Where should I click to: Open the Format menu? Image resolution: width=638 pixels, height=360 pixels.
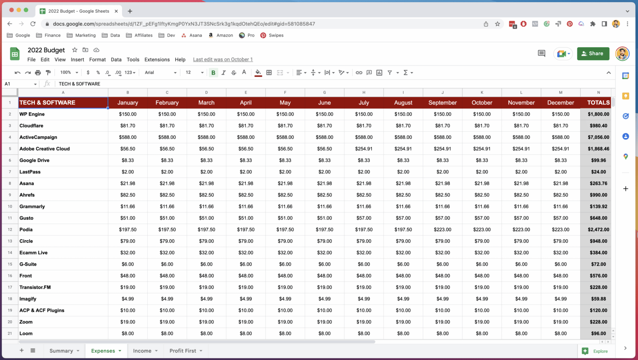[97, 60]
